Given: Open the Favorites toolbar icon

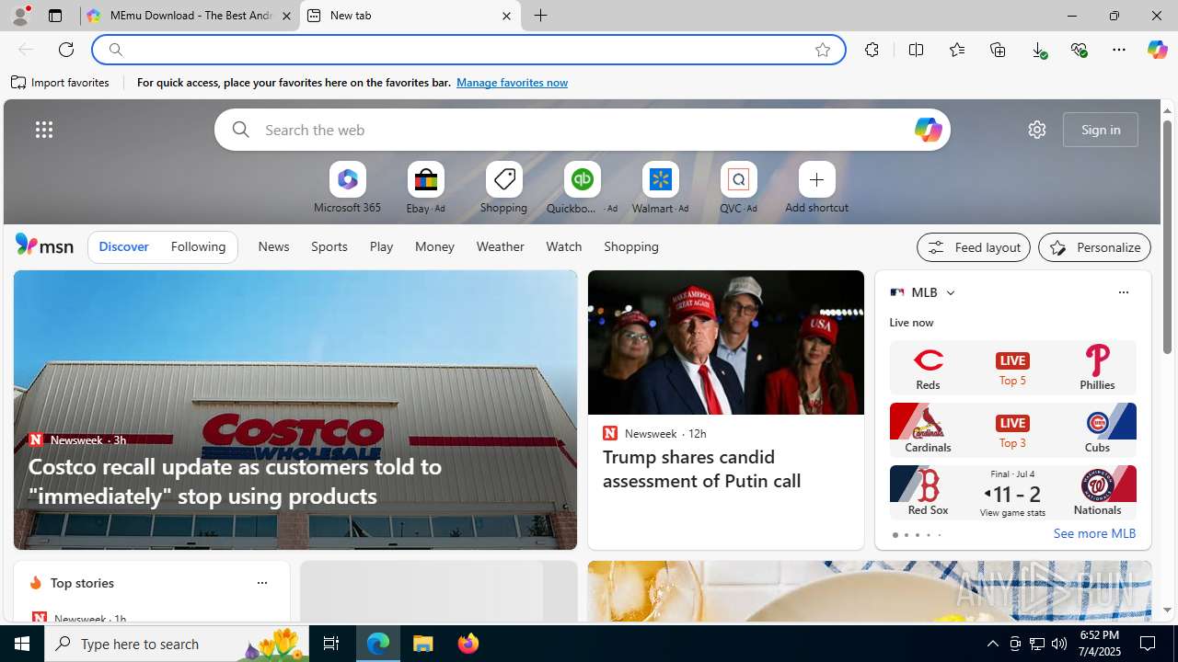Looking at the screenshot, I should coord(957,50).
